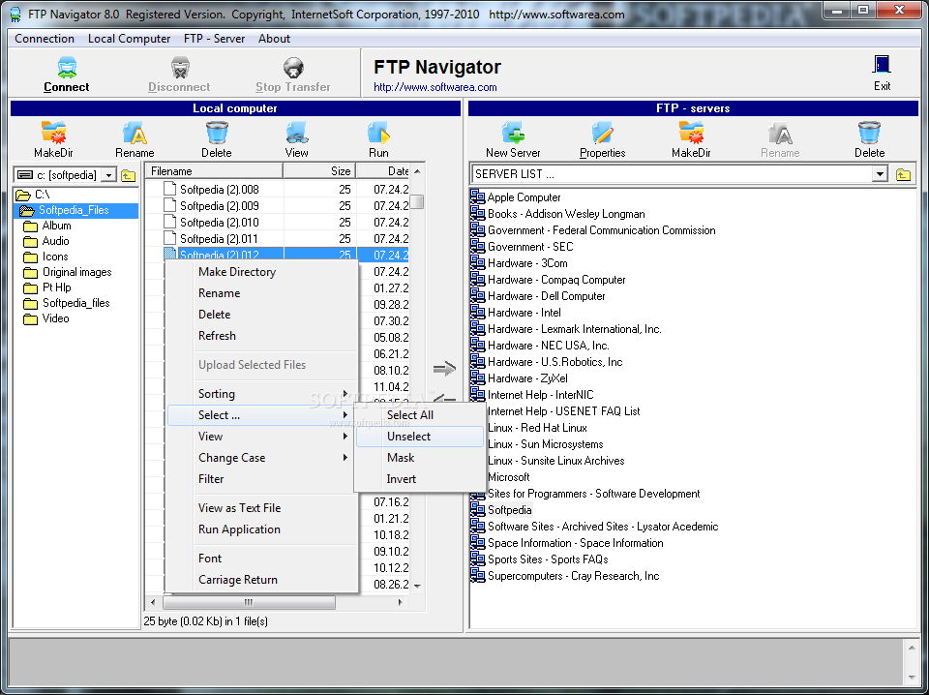Open the c: [softpedia] drive dropdown
This screenshot has width=929, height=695.
[108, 175]
